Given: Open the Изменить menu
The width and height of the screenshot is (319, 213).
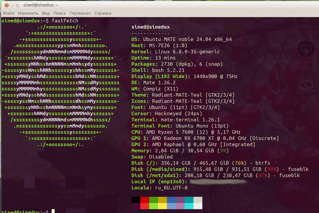Looking at the screenshot, I should click(x=28, y=13).
